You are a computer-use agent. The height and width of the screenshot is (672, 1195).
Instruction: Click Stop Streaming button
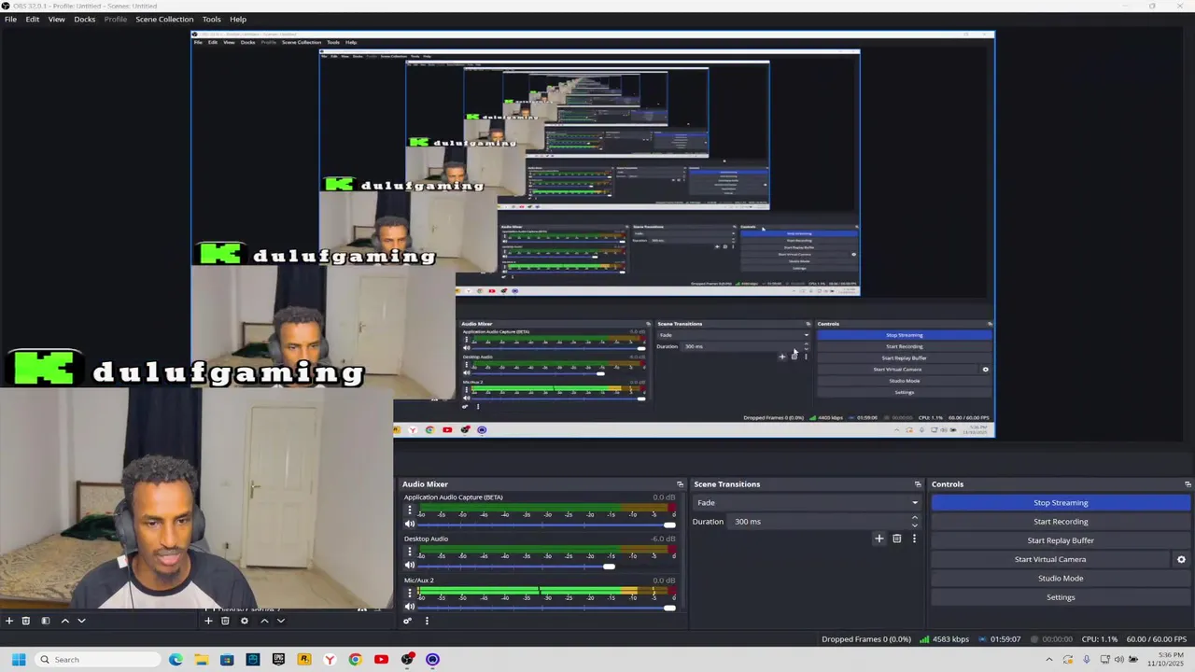click(x=1061, y=503)
